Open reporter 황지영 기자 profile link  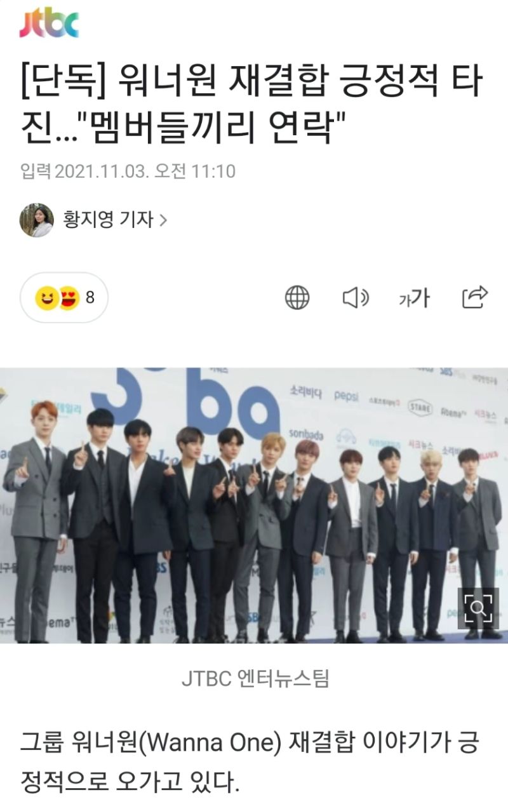109,220
